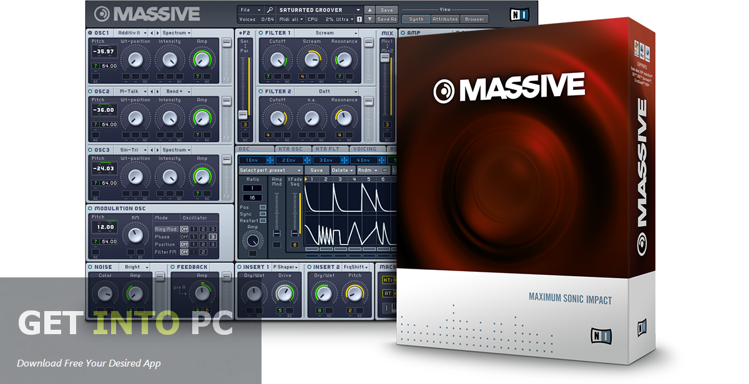Click the Save As button
749x384 pixels.
[x=387, y=19]
